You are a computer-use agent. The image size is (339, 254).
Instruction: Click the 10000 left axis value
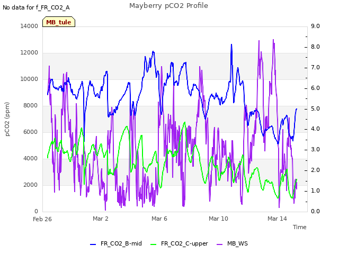coord(29,79)
